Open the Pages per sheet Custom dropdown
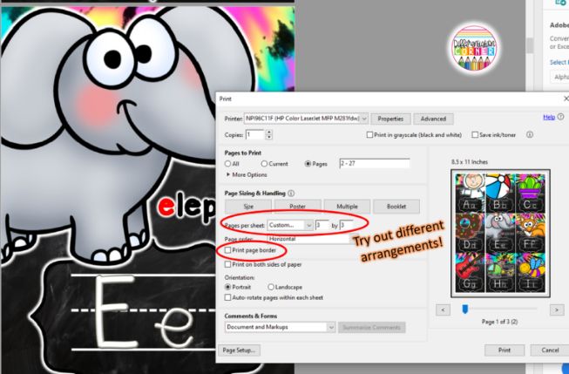This screenshot has width=569, height=374. click(x=290, y=225)
